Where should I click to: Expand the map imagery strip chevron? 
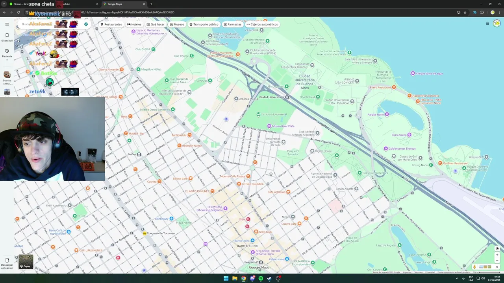click(497, 267)
